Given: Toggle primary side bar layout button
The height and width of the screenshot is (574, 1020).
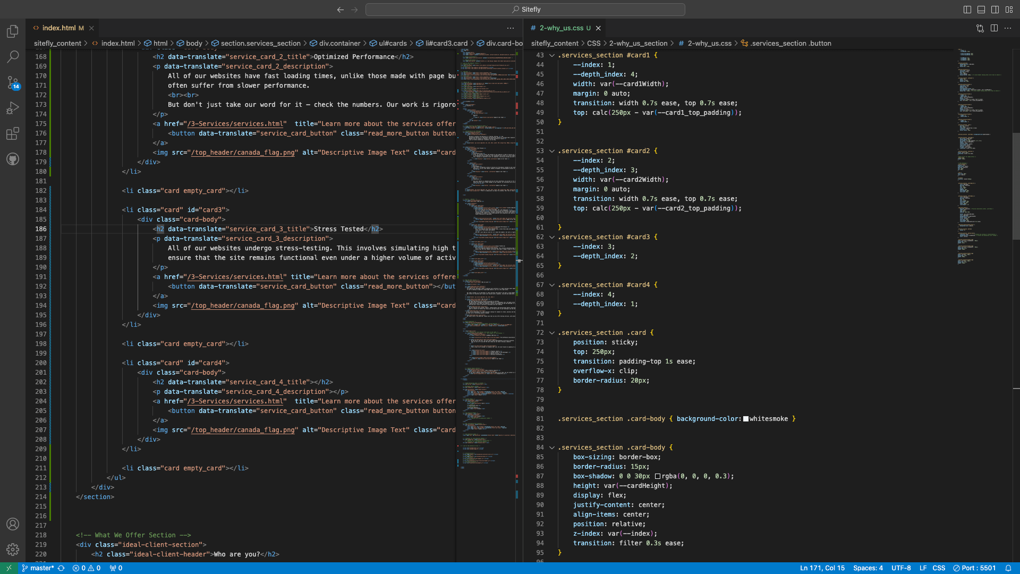Looking at the screenshot, I should 967,10.
